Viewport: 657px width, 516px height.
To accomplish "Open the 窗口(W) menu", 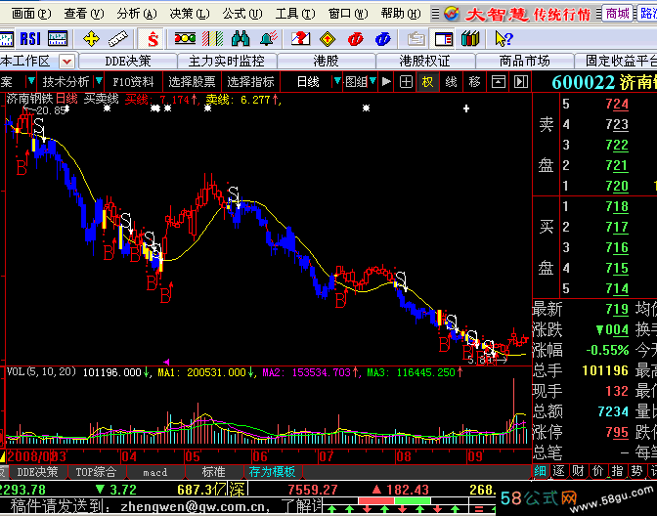I will tap(348, 14).
